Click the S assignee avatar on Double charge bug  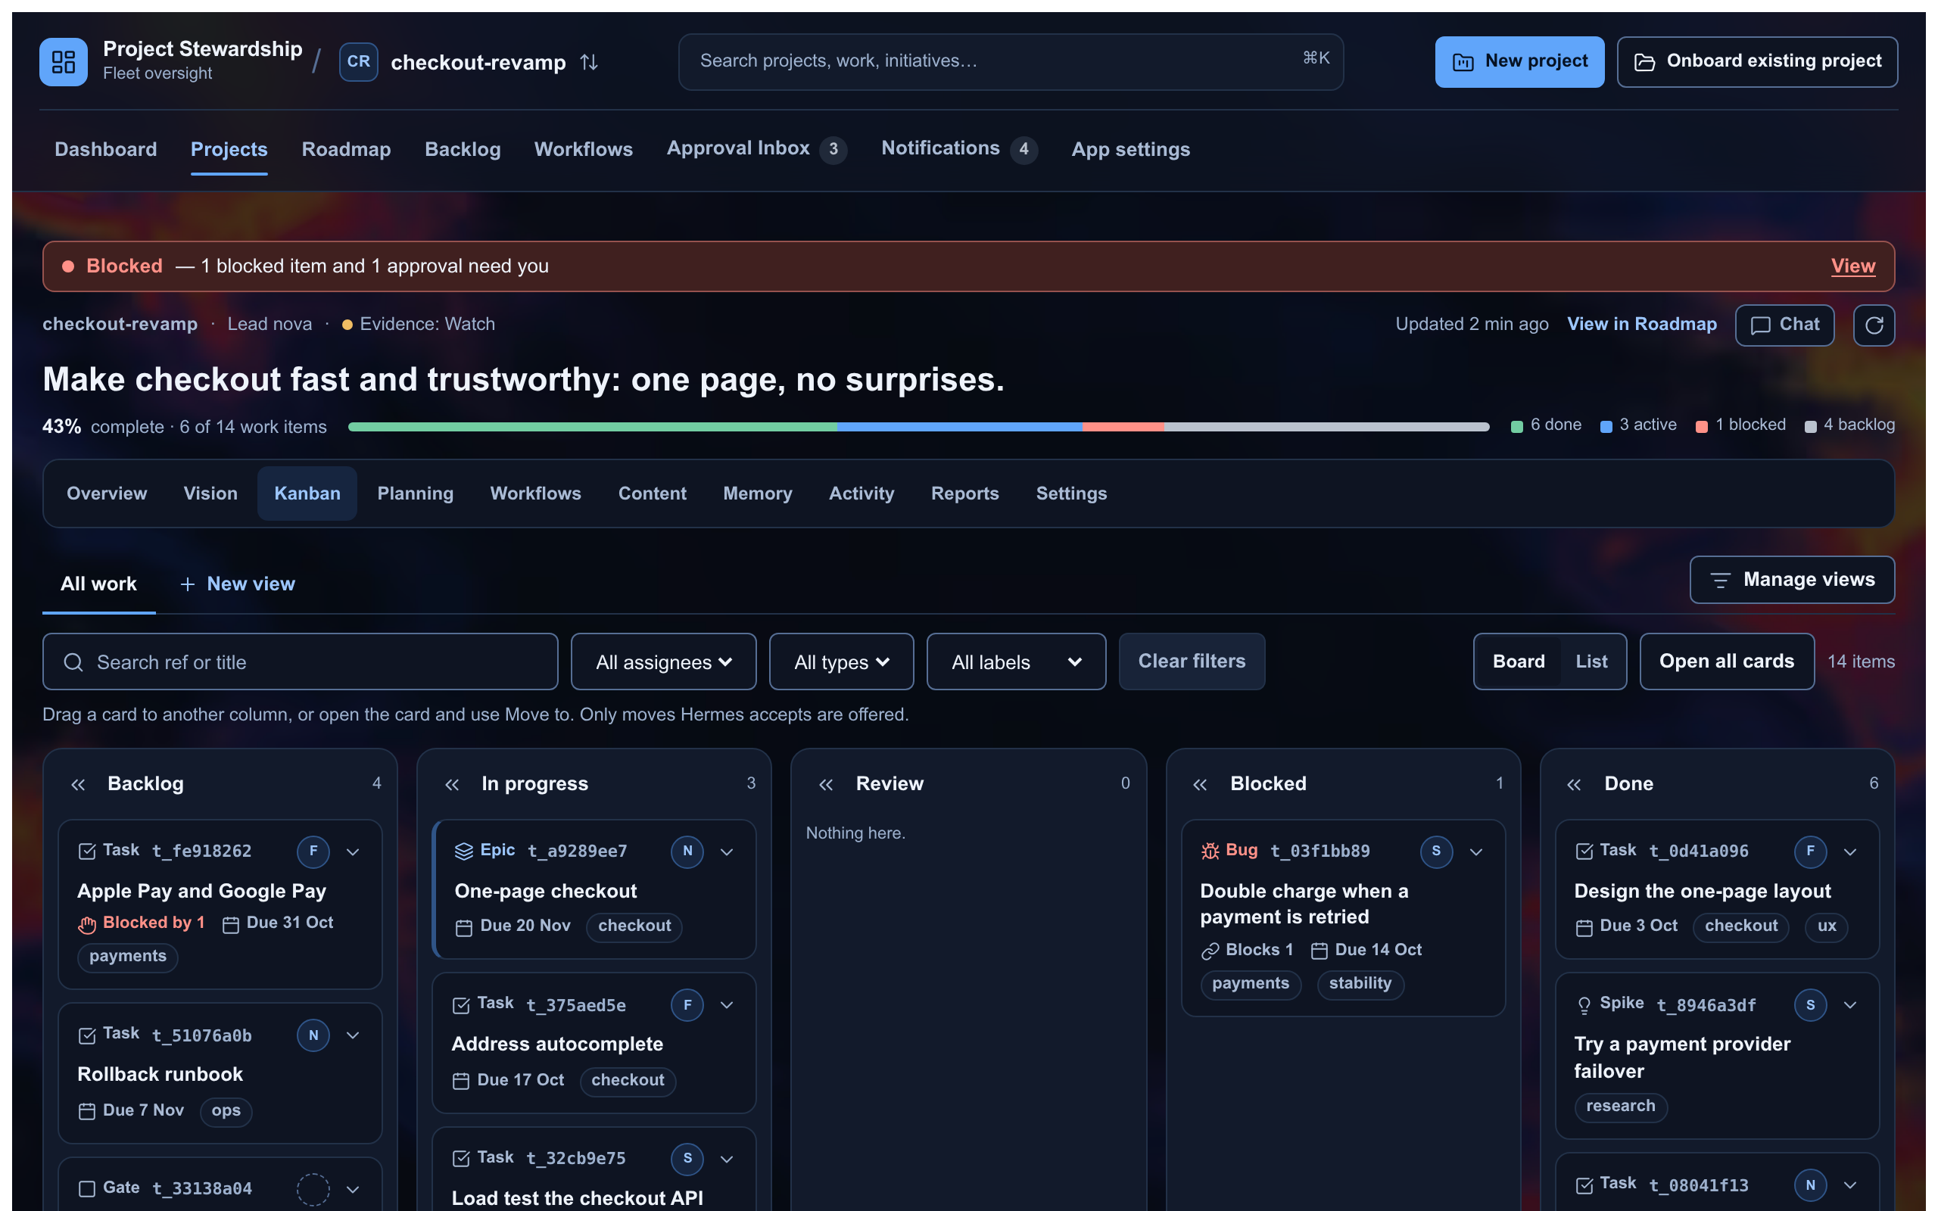1436,851
